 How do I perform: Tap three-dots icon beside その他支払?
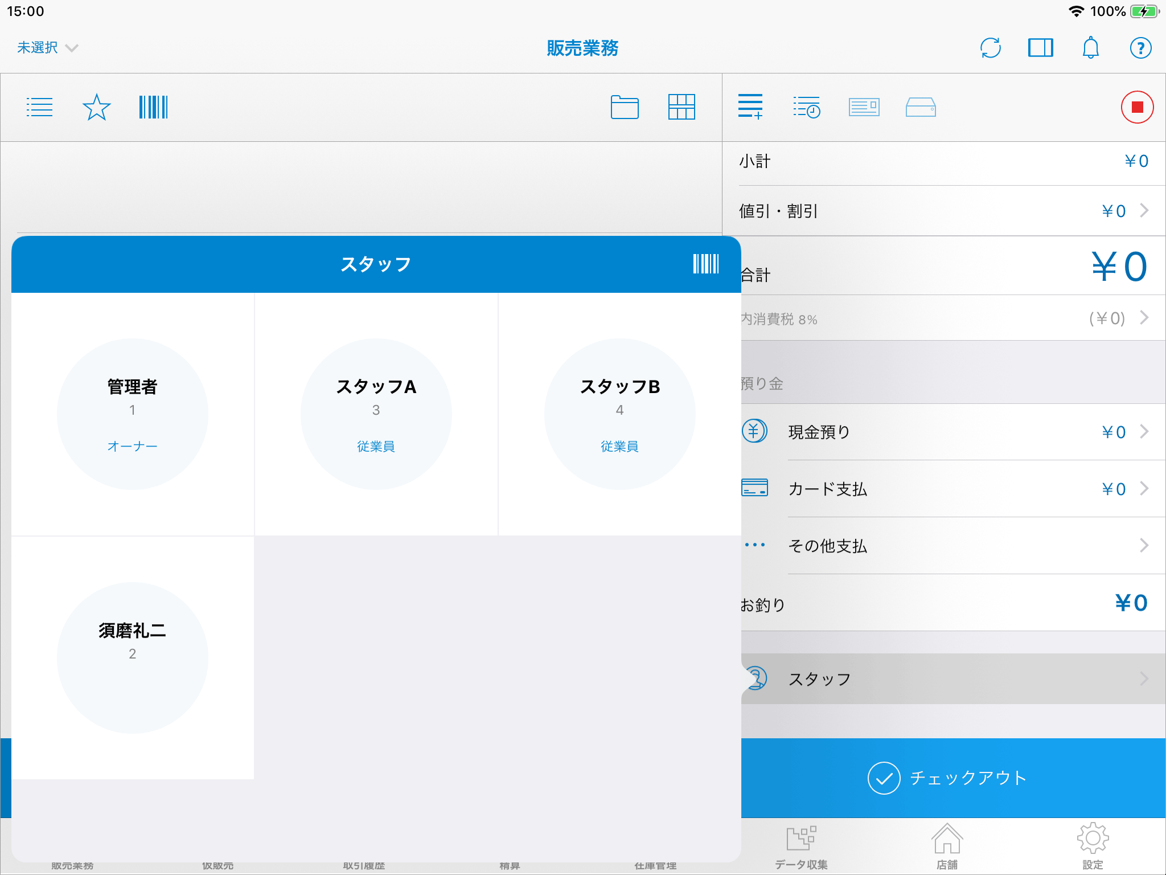[755, 545]
